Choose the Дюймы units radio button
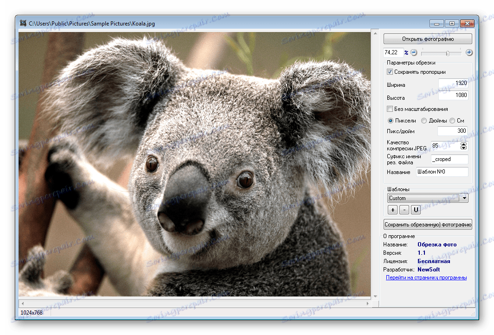 tap(424, 121)
